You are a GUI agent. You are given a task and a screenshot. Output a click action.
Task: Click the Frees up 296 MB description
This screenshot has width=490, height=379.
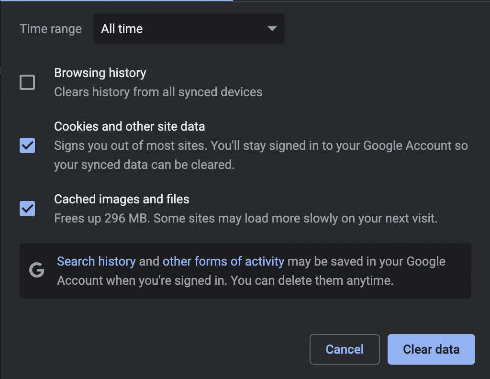[x=245, y=219]
